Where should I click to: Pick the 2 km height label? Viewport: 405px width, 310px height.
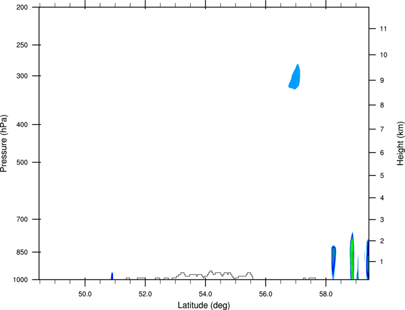pyautogui.click(x=382, y=241)
